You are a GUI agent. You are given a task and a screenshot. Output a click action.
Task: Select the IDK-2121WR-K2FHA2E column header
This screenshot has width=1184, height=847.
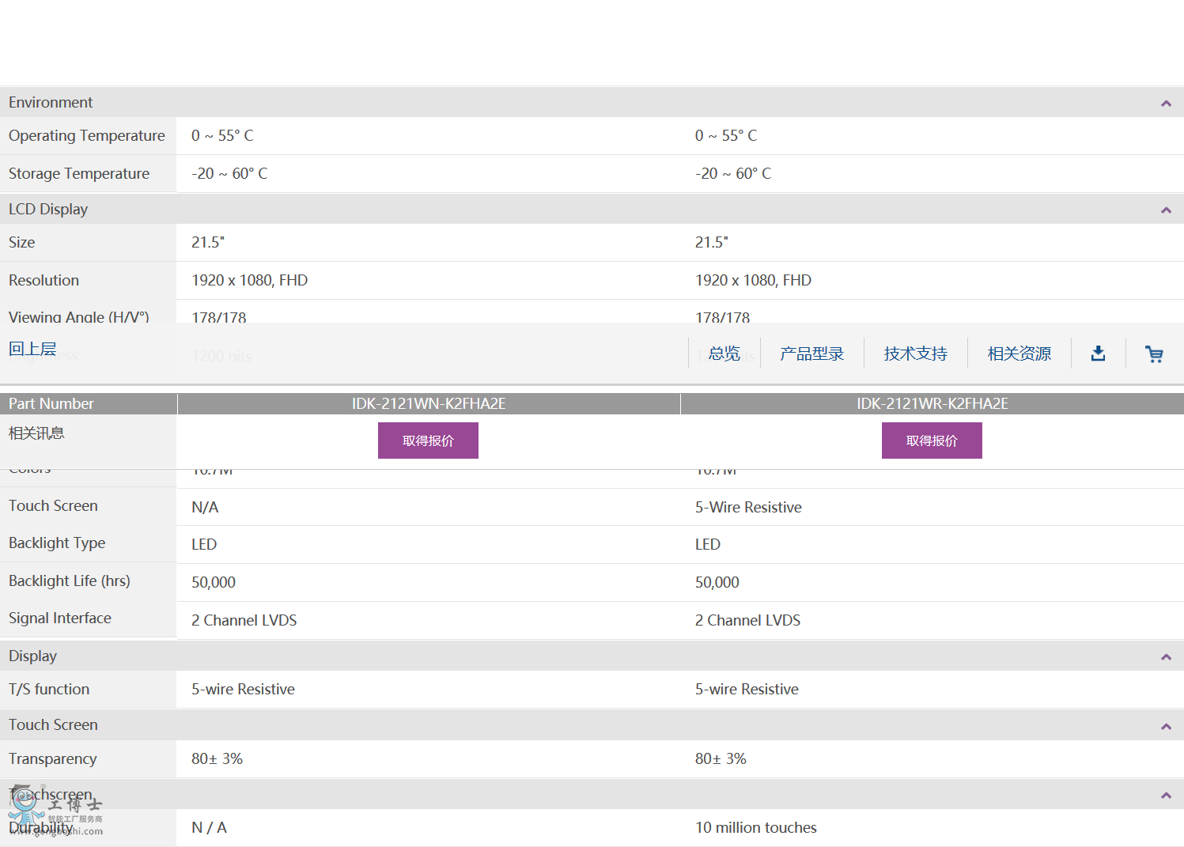click(x=932, y=403)
